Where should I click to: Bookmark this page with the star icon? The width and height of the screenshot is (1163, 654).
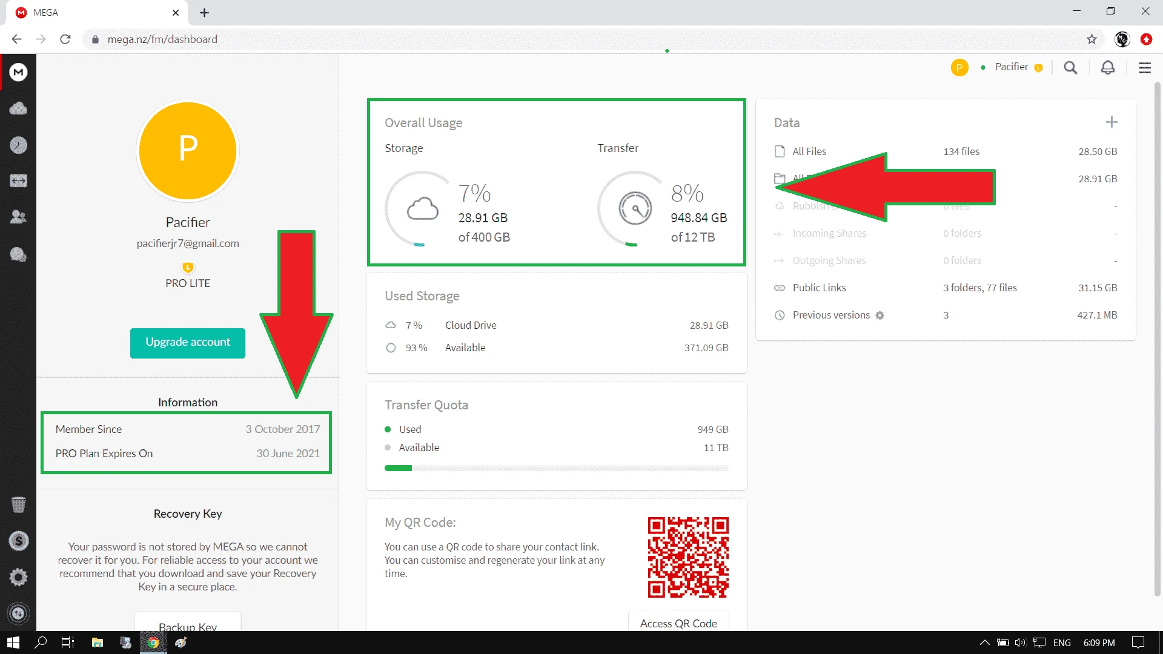[x=1092, y=39]
